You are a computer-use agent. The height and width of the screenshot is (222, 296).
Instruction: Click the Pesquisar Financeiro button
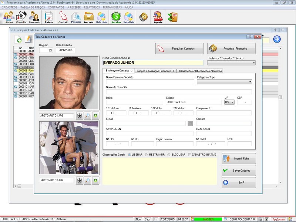click(x=231, y=48)
